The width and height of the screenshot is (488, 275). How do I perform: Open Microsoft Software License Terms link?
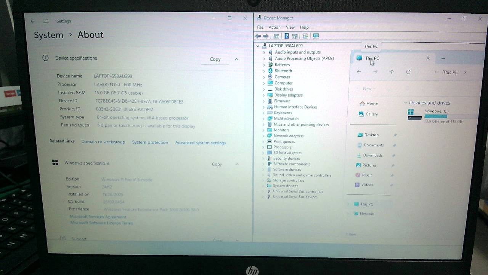101,223
